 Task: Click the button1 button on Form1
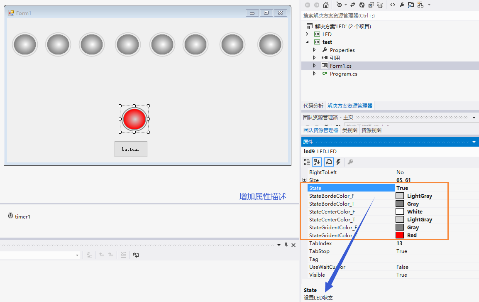point(131,149)
